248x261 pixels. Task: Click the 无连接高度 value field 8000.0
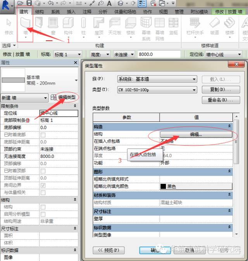(58, 156)
